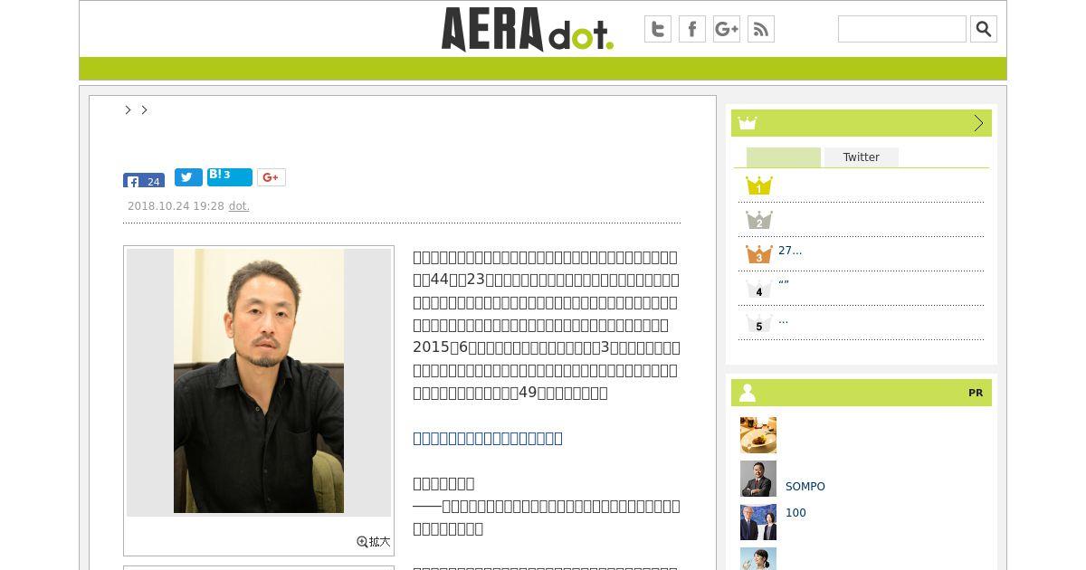Open the rank 1 gold crown item
This screenshot has width=1086, height=570.
(x=758, y=185)
